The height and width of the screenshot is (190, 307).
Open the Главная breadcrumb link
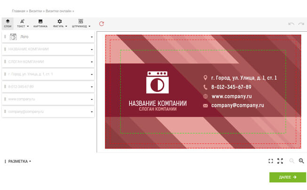click(x=19, y=11)
